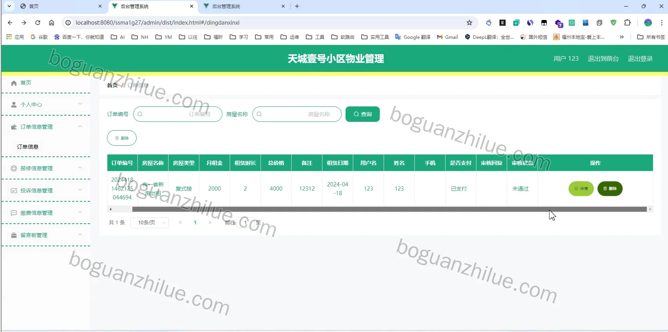The height and width of the screenshot is (332, 668).
Task: Reload the current page
Action: [x=38, y=23]
